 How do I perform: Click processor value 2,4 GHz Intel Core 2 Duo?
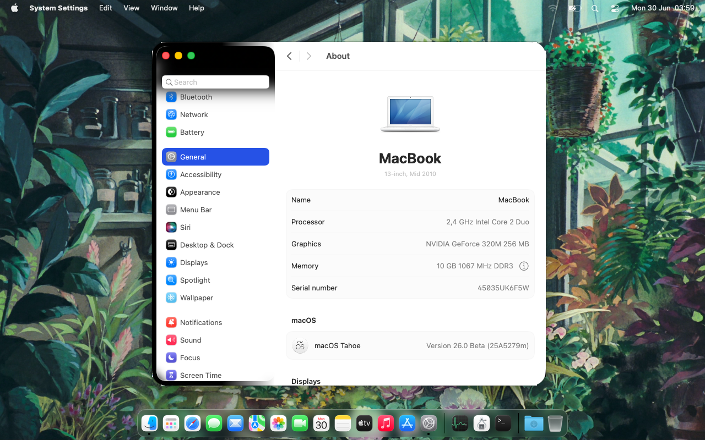click(x=488, y=222)
